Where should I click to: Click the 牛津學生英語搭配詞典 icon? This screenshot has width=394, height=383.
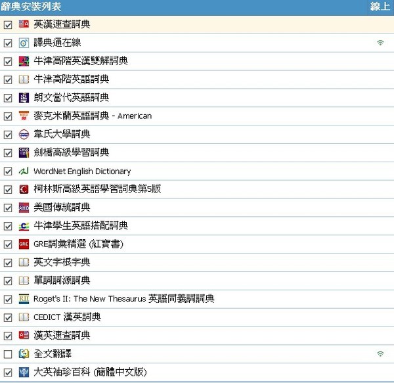(24, 226)
